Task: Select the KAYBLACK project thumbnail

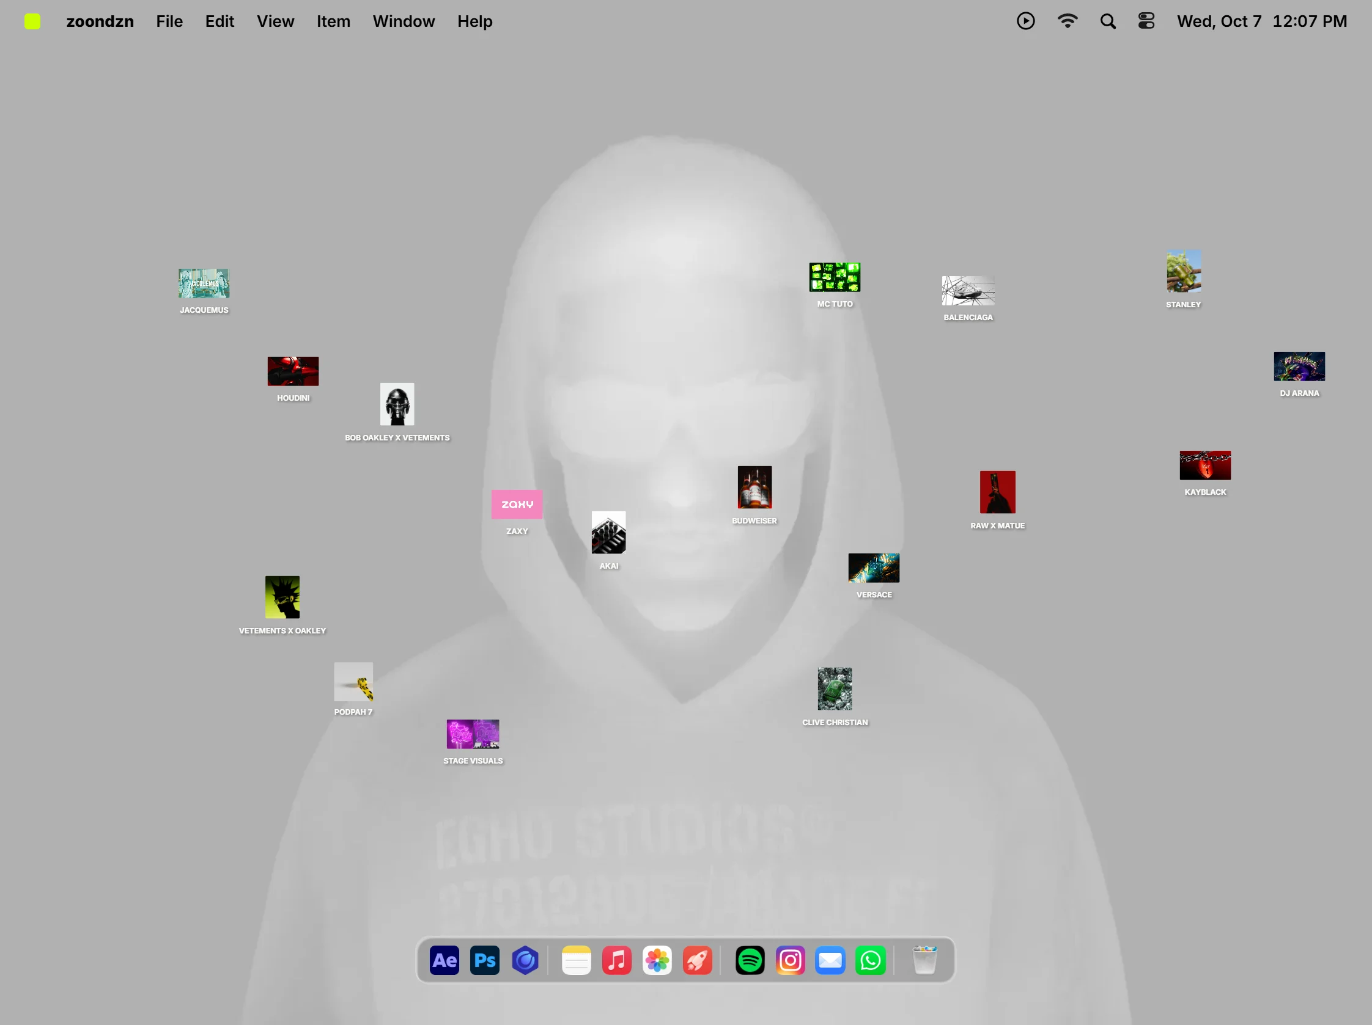Action: pyautogui.click(x=1205, y=465)
